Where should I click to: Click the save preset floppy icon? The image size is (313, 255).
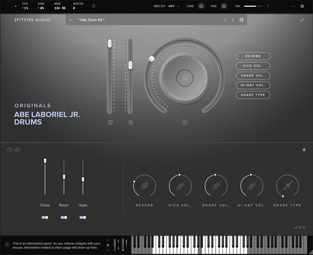tap(241, 20)
